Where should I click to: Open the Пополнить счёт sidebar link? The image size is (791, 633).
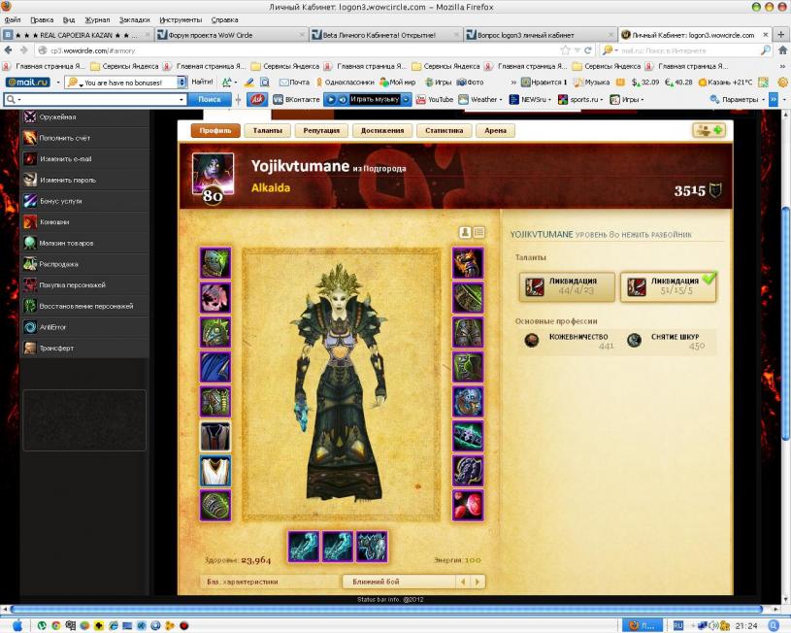click(x=64, y=138)
